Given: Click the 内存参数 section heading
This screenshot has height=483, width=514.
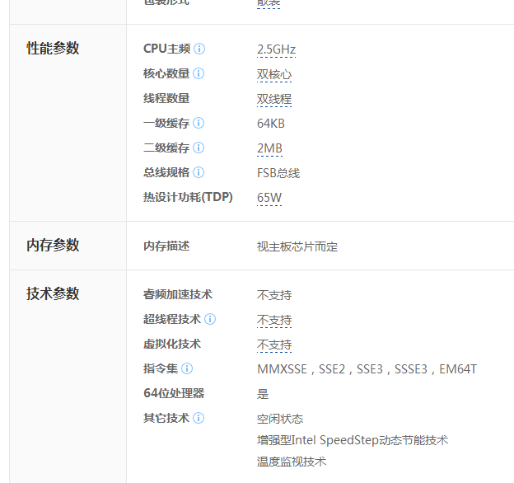Looking at the screenshot, I should (x=53, y=246).
